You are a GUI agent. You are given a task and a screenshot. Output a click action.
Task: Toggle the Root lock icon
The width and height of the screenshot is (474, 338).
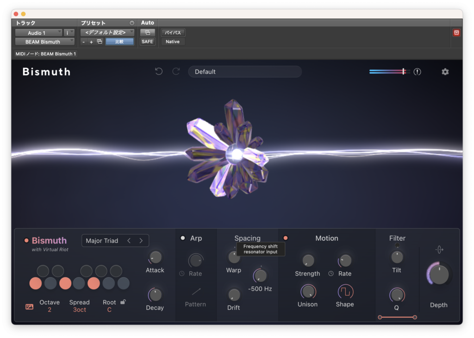123,302
